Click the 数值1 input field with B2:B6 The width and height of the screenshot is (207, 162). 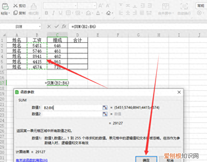[x=72, y=108]
